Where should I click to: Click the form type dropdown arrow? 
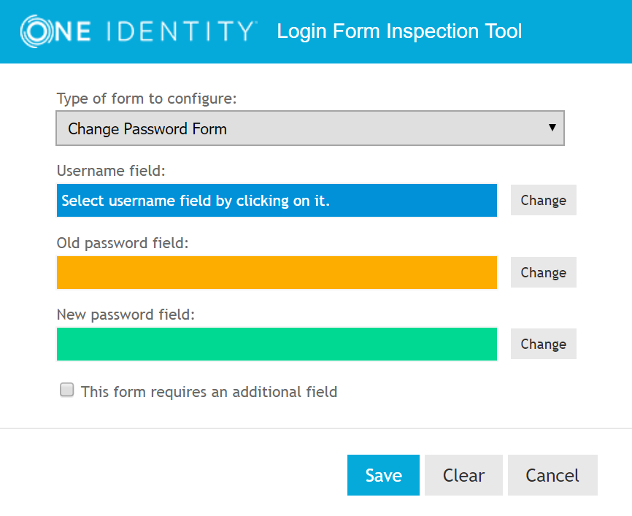(552, 128)
